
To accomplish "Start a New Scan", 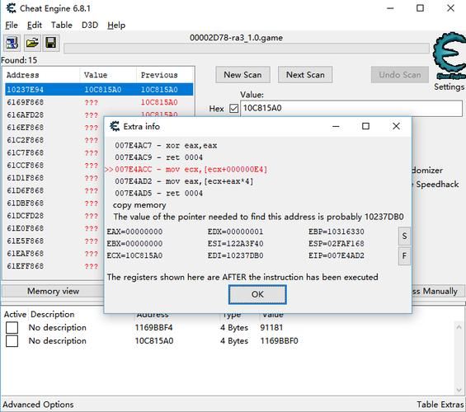I will pyautogui.click(x=242, y=75).
